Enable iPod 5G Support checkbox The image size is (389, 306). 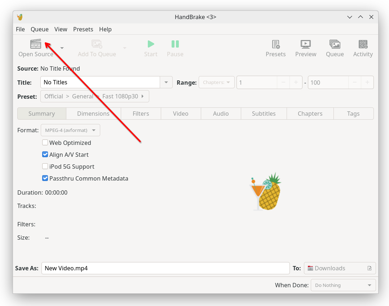(45, 167)
